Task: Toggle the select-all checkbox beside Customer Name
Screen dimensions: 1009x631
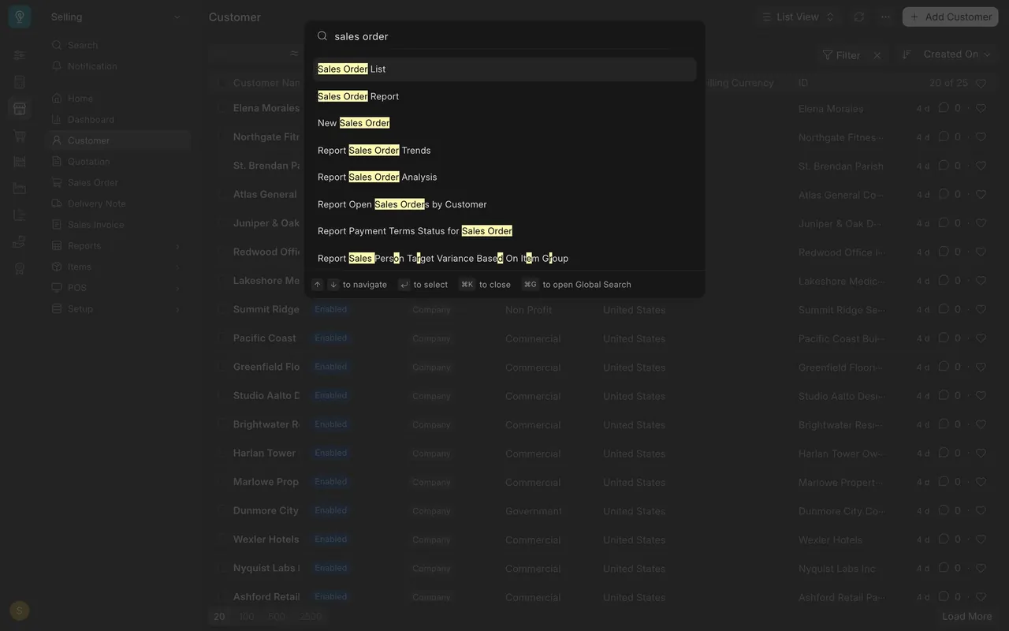Action: tap(222, 83)
